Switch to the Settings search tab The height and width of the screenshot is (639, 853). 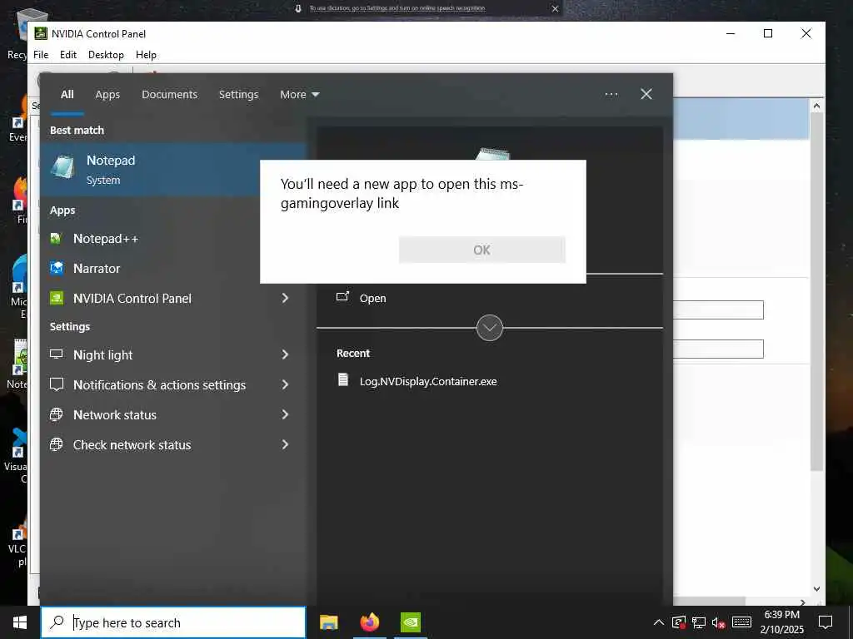[239, 95]
